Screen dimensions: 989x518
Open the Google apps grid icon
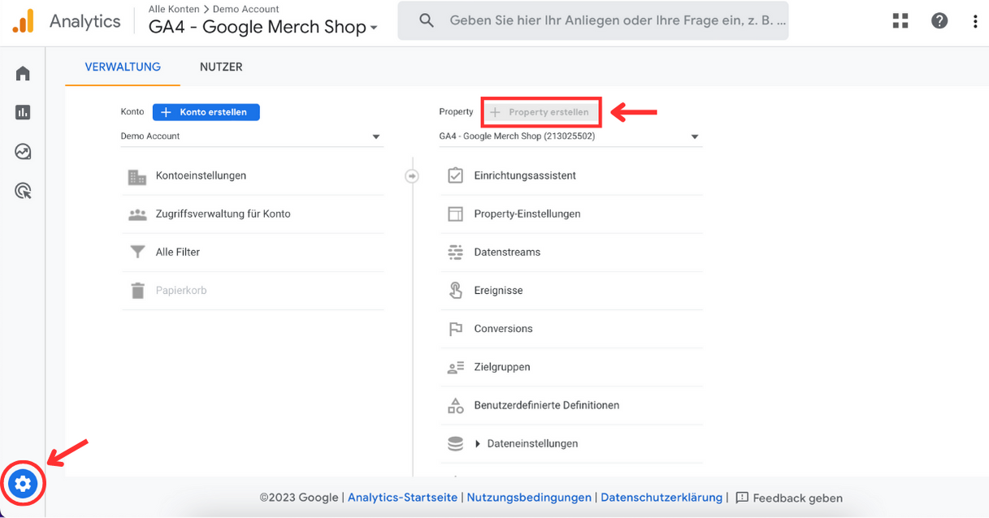pos(900,21)
